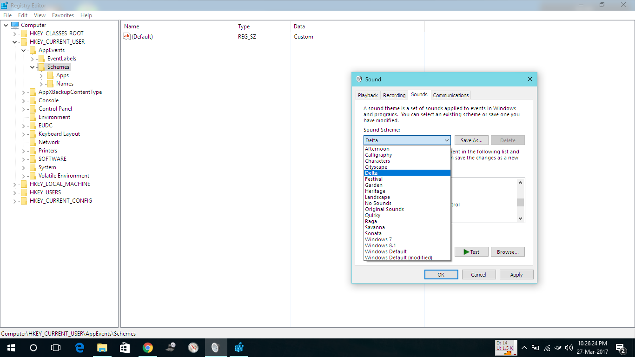Click the Schemes folder icon
The image size is (635, 357).
[42, 67]
